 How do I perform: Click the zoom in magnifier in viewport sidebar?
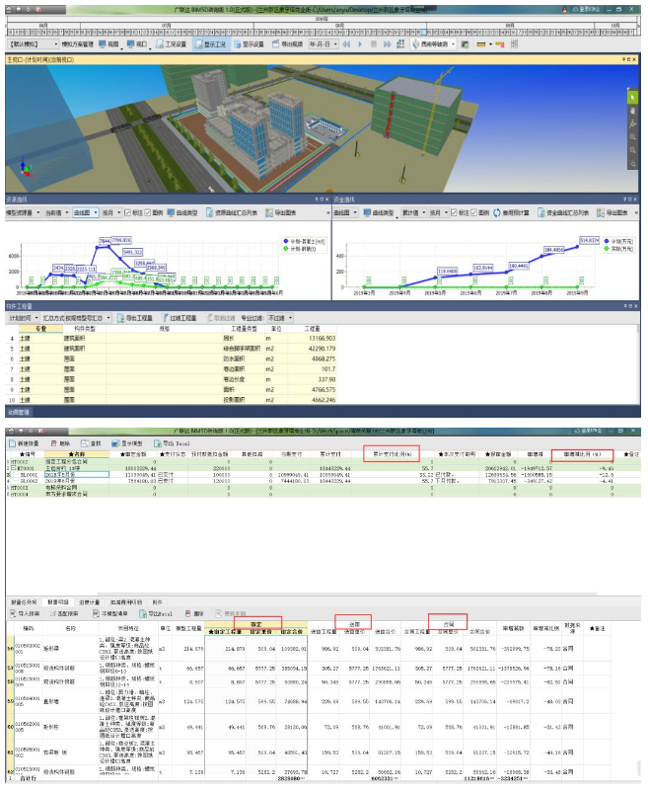[632, 137]
